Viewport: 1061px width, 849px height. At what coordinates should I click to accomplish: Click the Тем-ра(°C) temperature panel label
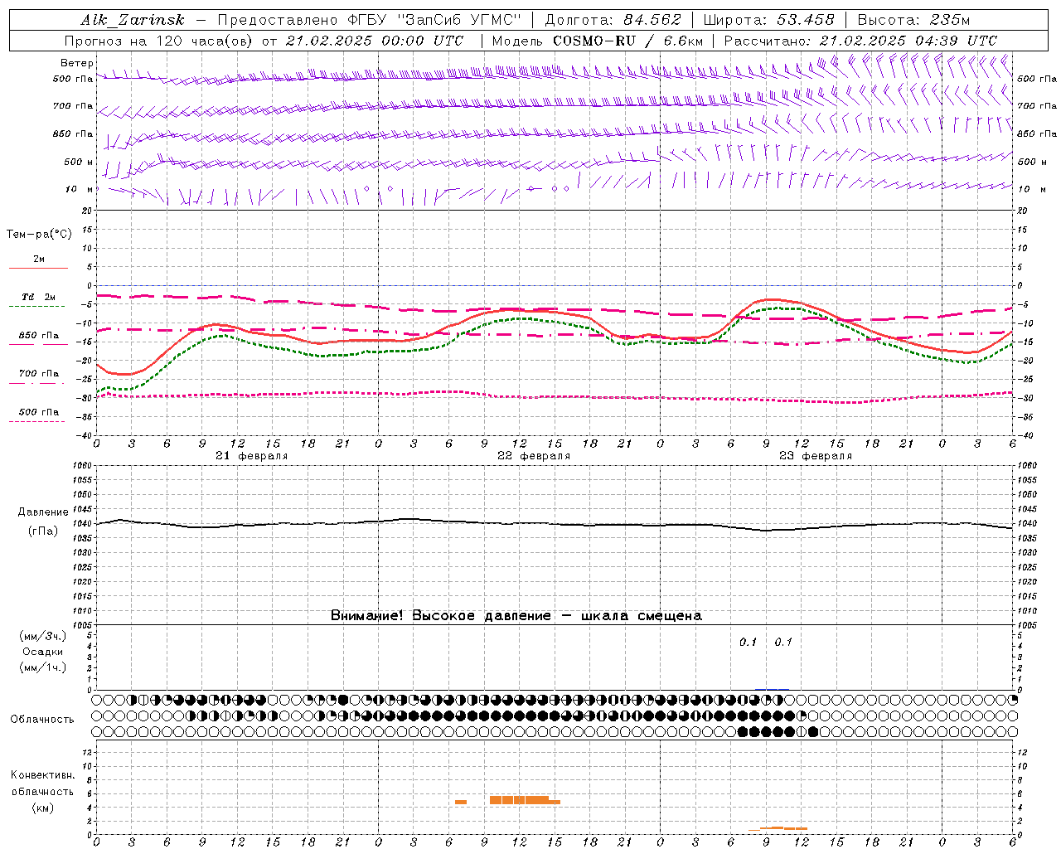(39, 235)
